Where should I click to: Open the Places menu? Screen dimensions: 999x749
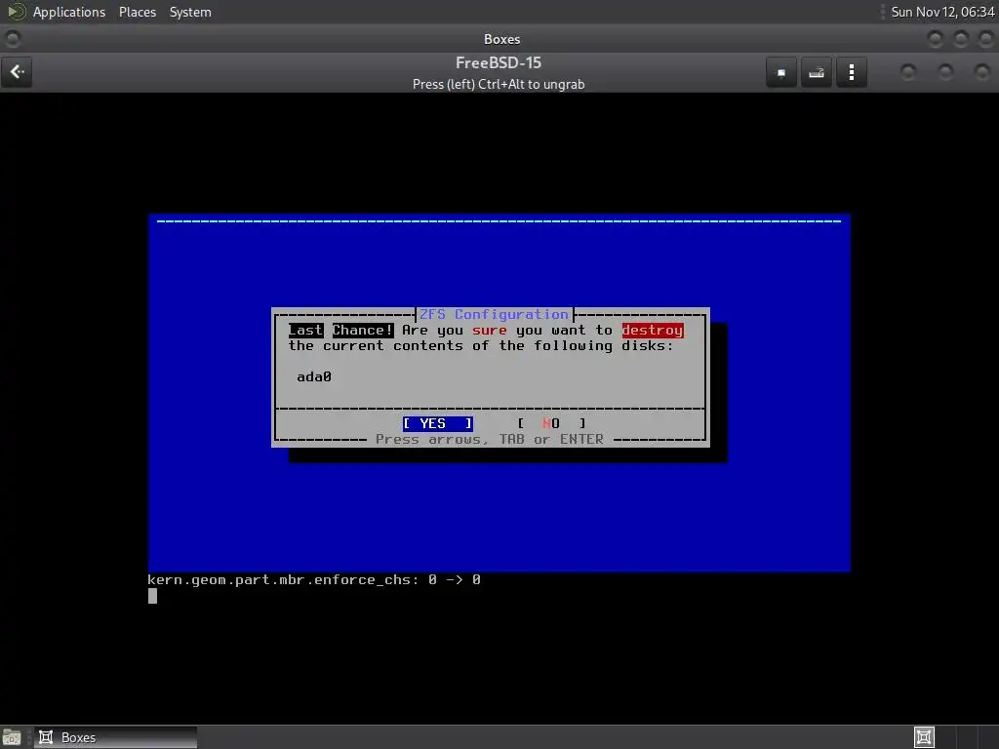click(138, 12)
